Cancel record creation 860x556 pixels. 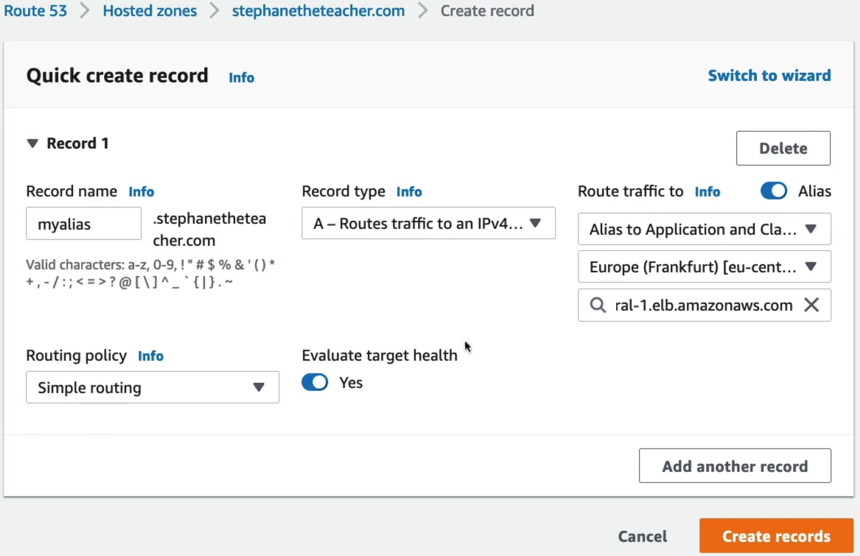tap(643, 535)
